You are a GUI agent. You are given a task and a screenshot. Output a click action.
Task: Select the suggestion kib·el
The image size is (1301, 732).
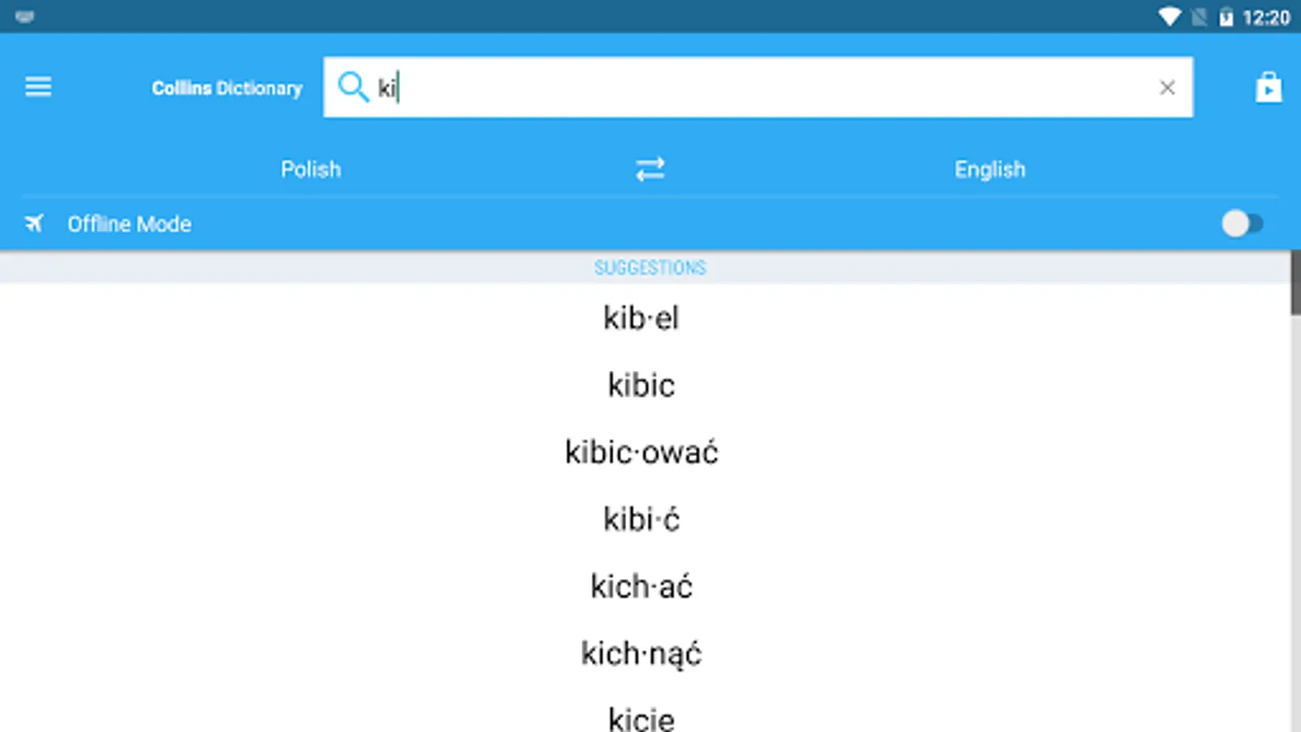pyautogui.click(x=641, y=318)
